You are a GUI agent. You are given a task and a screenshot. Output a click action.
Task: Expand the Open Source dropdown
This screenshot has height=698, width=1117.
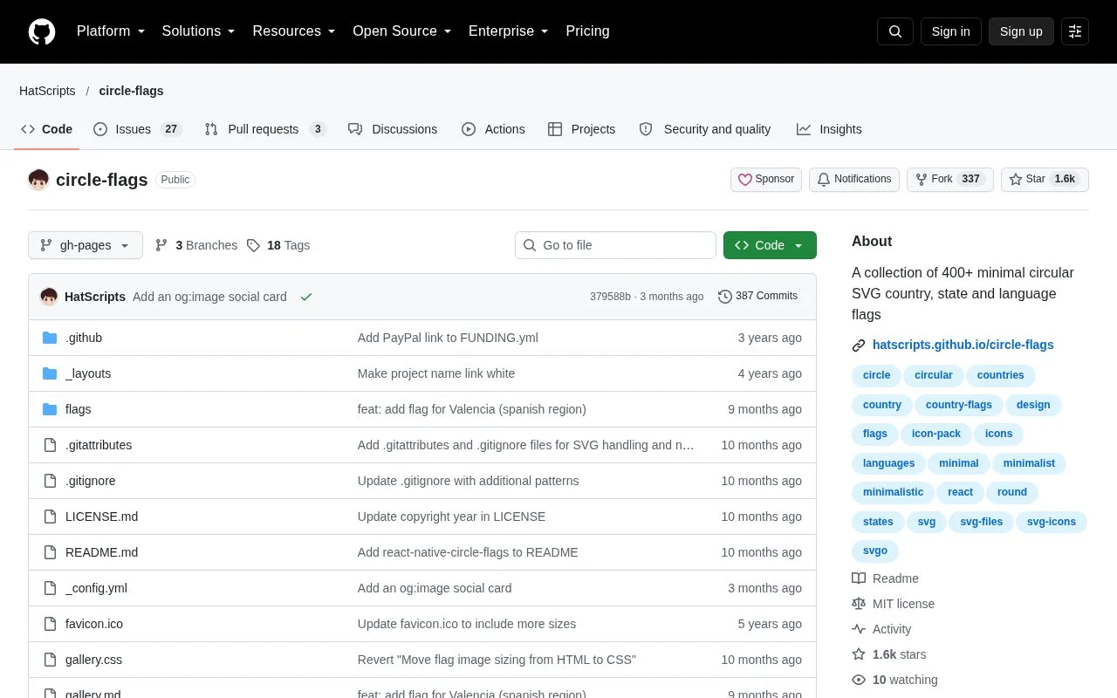[402, 31]
